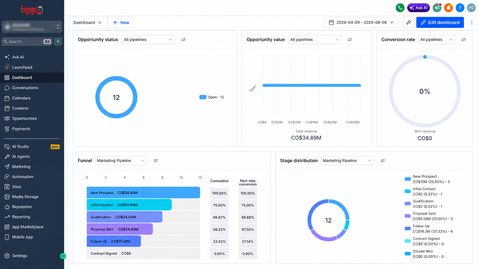
Task: Open Calendars from the sidebar
Action: pyautogui.click(x=32, y=98)
